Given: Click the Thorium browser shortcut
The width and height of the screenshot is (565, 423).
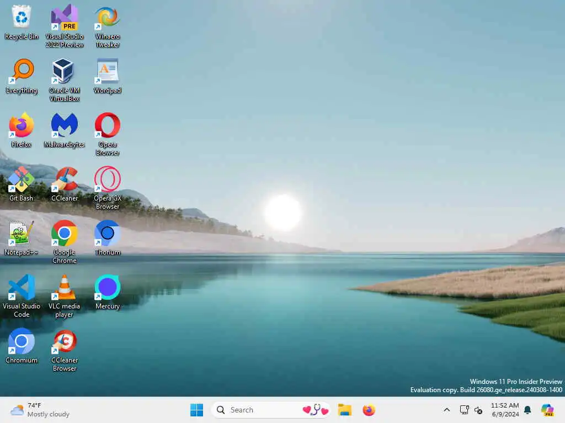Looking at the screenshot, I should pos(108,238).
